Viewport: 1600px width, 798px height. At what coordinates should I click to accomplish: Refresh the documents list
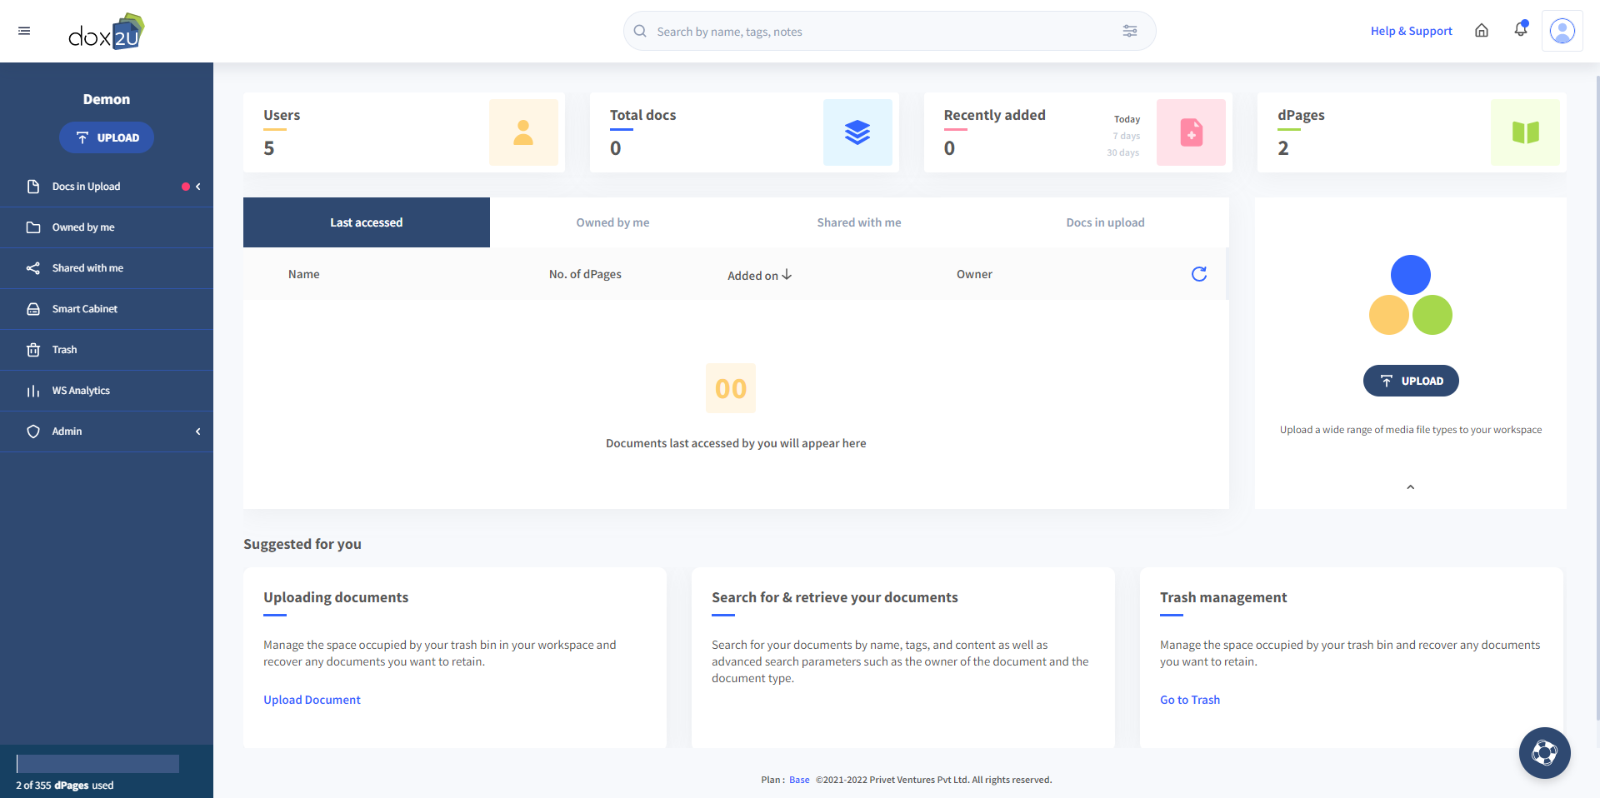coord(1199,274)
